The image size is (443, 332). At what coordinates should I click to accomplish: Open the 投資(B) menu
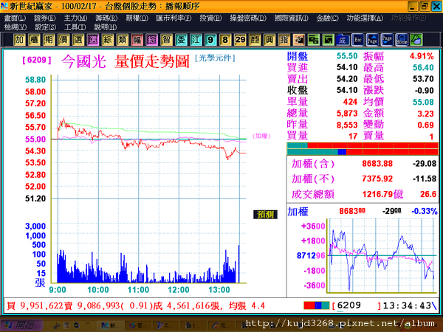pos(210,18)
